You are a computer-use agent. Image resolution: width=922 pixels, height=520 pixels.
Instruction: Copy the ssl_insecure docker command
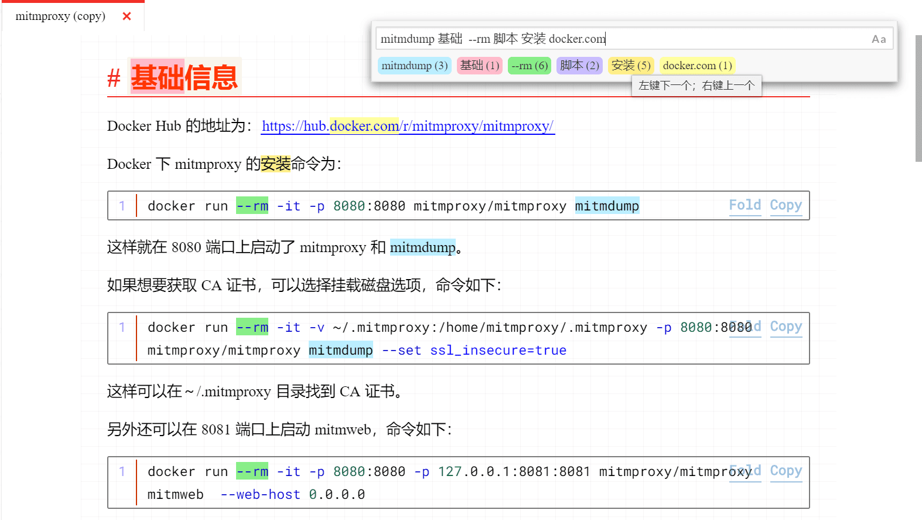tap(786, 327)
